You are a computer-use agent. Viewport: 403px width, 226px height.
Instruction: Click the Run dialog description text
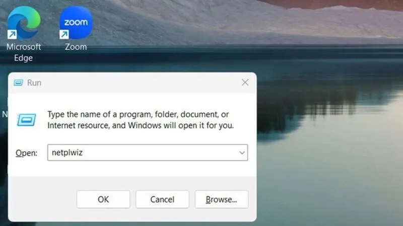click(141, 120)
